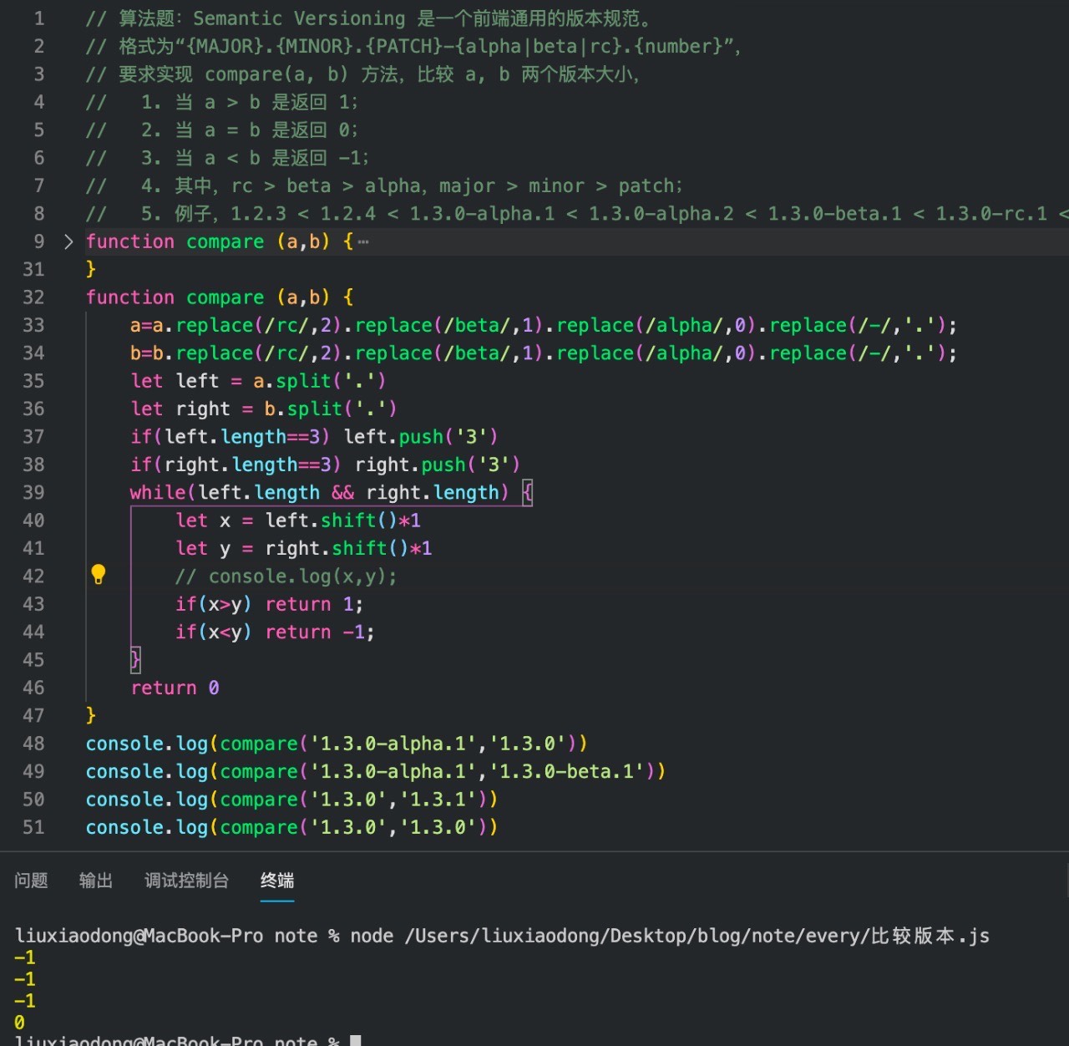Click the opening brace after while condition

click(527, 493)
